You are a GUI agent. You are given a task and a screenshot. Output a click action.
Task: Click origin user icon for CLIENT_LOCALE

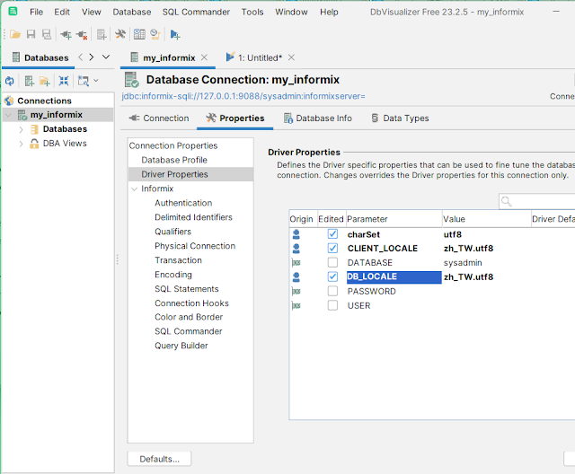[296, 249]
